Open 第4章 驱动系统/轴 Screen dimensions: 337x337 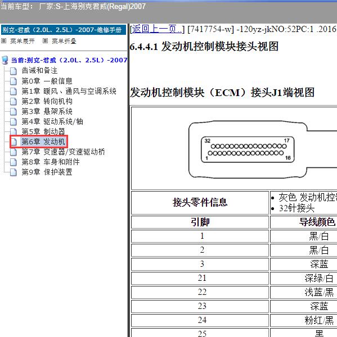52,121
